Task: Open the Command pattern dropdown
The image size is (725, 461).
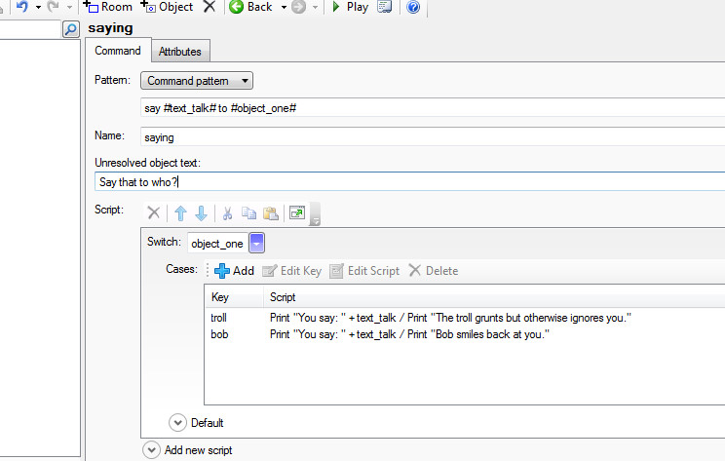Action: tap(197, 81)
